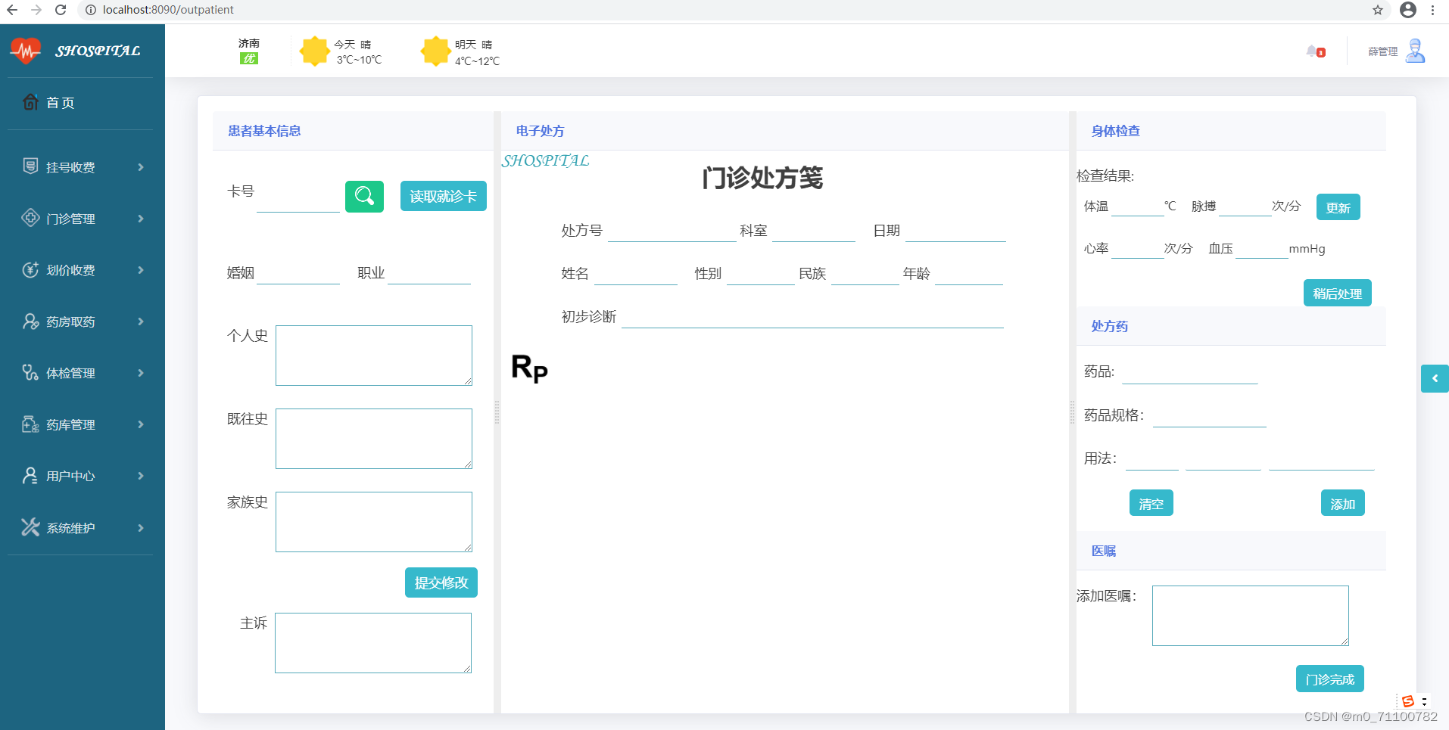Open the right-side collapse arrow panel
The image size is (1449, 730).
pos(1435,378)
